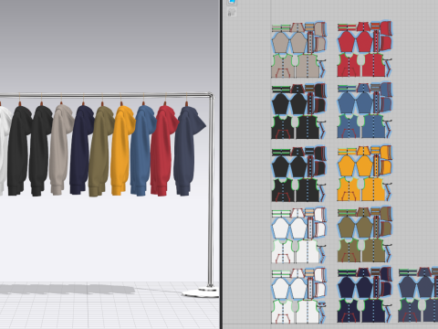
Task: Click the olive front body piece with pocket outline
Action: pyautogui.click(x=349, y=250)
